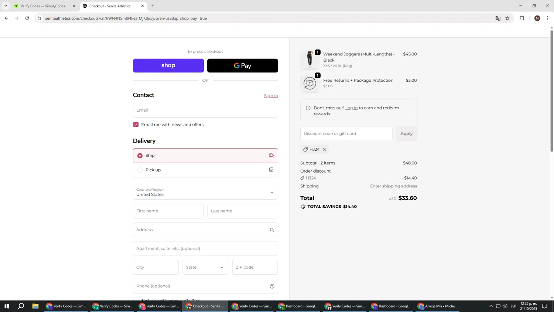Viewport: 554px width, 312px height.
Task: Click the Weekend Joggers product thumbnail
Action: [310, 60]
